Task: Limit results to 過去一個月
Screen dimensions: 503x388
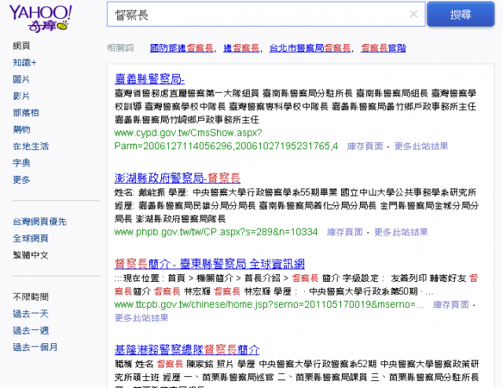Action: (35, 347)
